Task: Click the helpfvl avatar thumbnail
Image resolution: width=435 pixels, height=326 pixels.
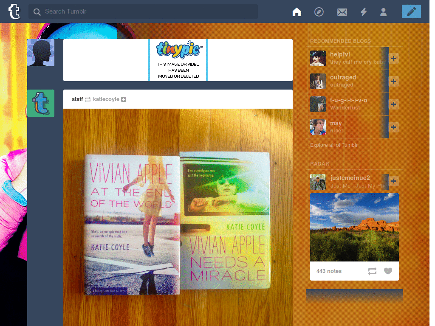Action: click(x=318, y=58)
